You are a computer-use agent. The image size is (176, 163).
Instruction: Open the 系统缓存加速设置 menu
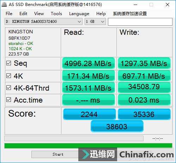(x=130, y=14)
